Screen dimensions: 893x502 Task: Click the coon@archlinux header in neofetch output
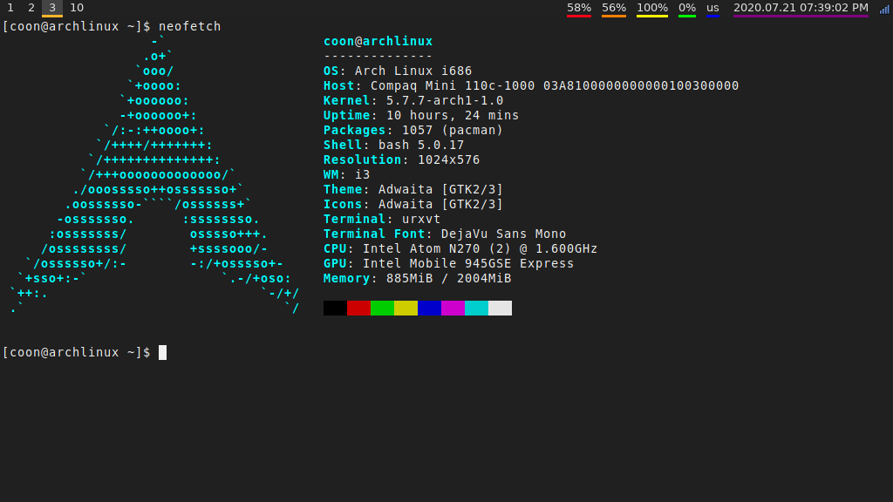point(378,41)
